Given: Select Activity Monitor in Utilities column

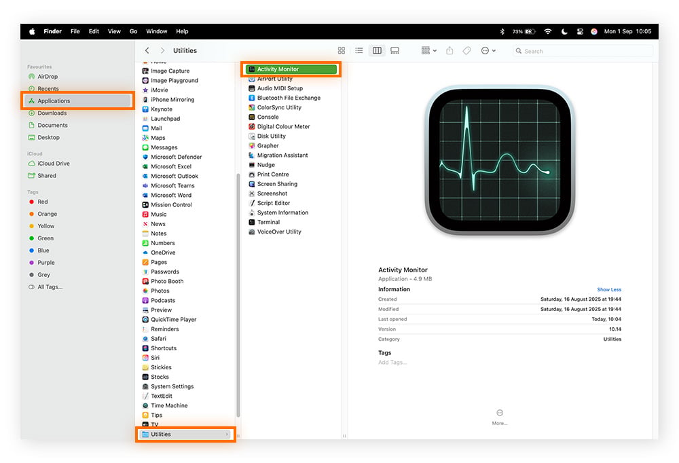Looking at the screenshot, I should tap(291, 69).
